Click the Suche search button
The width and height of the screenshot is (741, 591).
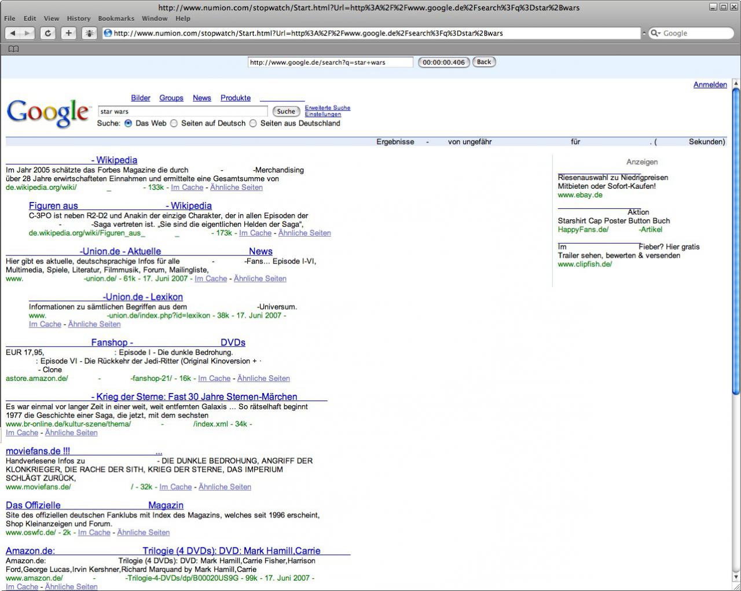(286, 111)
